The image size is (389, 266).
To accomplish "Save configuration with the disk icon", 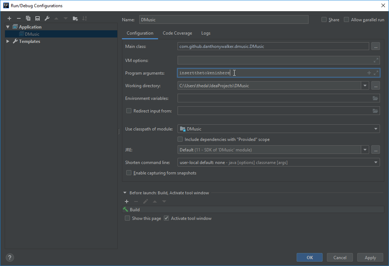I will tap(38, 18).
